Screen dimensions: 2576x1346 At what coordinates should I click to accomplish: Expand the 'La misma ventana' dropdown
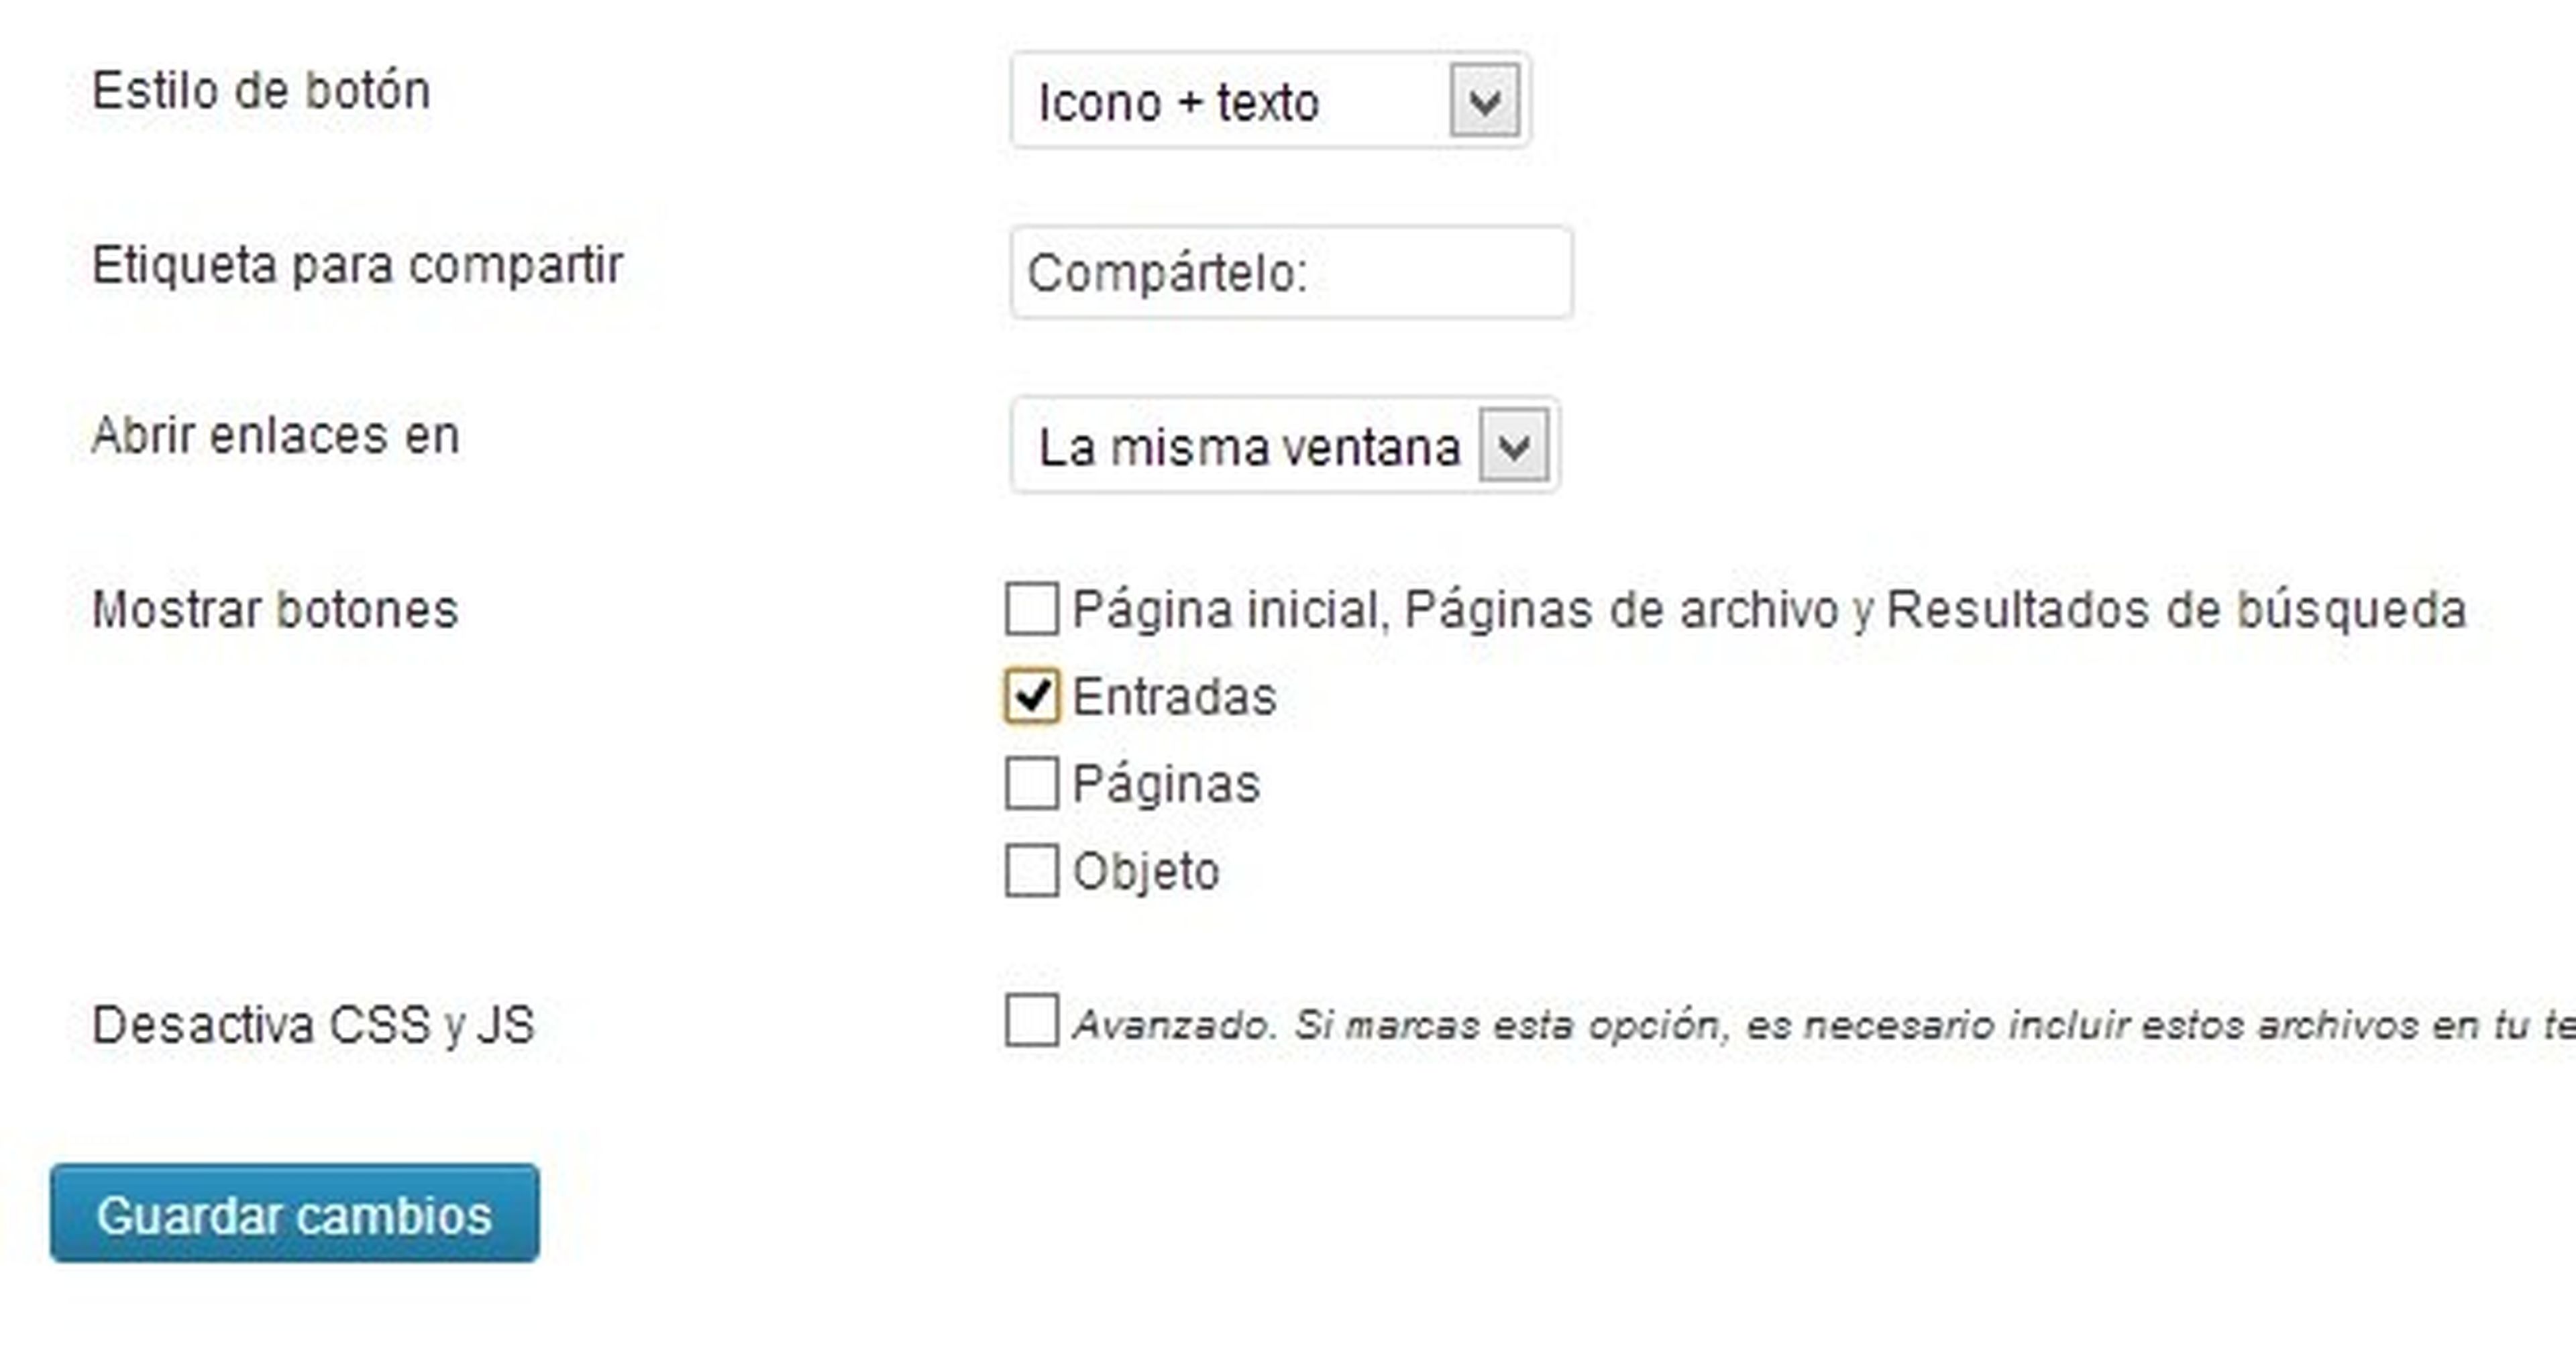pyautogui.click(x=1514, y=446)
